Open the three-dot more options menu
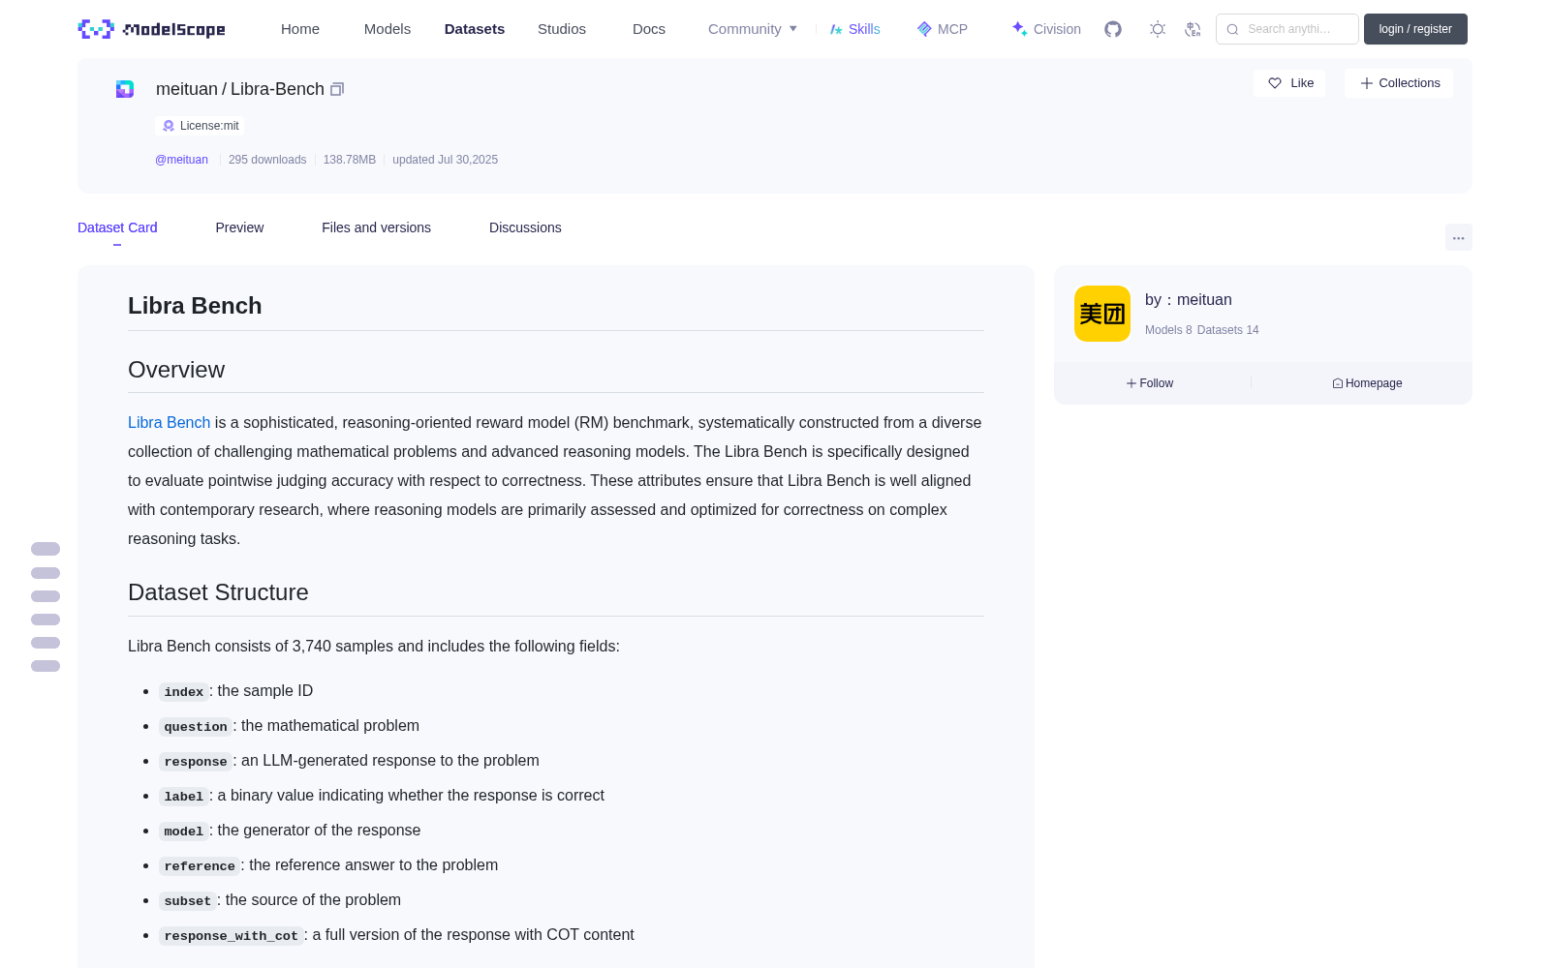This screenshot has height=968, width=1550. tap(1458, 237)
